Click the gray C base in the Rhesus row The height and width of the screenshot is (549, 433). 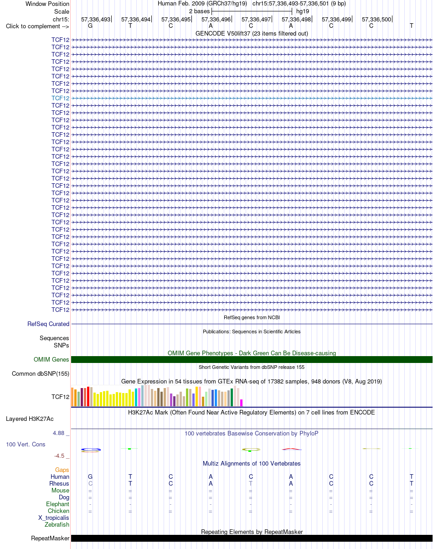(x=90, y=483)
